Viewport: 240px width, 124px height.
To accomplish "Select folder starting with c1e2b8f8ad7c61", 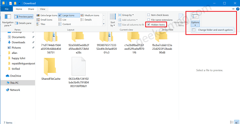I will pos(134,43).
